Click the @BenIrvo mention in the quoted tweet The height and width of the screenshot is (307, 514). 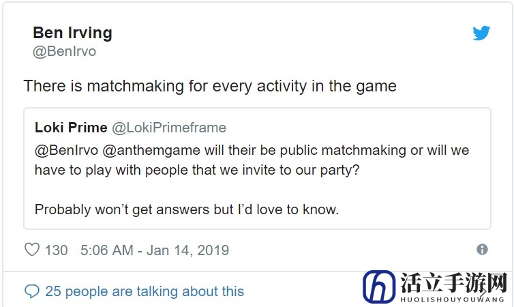click(x=67, y=150)
